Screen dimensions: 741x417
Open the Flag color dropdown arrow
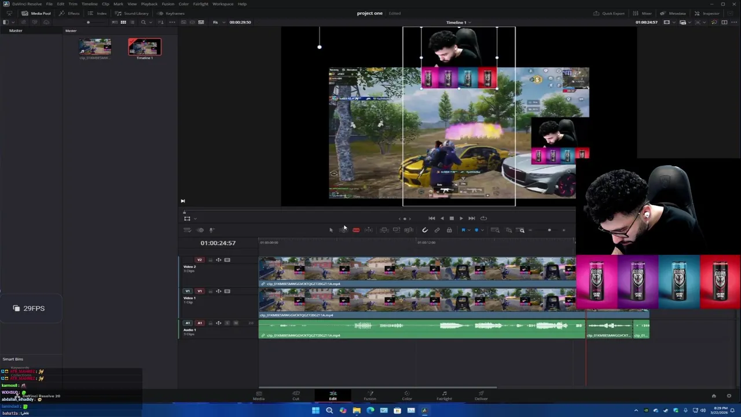point(469,230)
